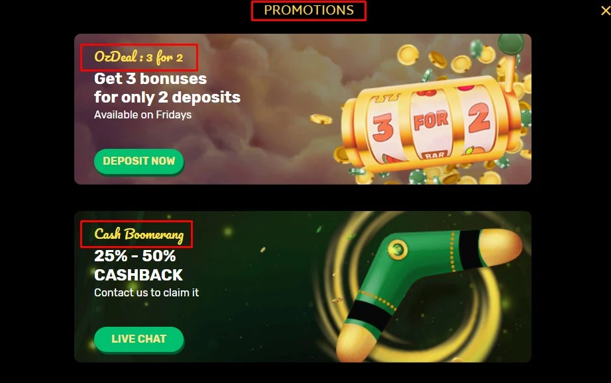The width and height of the screenshot is (611, 383).
Task: Click the slot machine lever knob
Action: click(511, 44)
